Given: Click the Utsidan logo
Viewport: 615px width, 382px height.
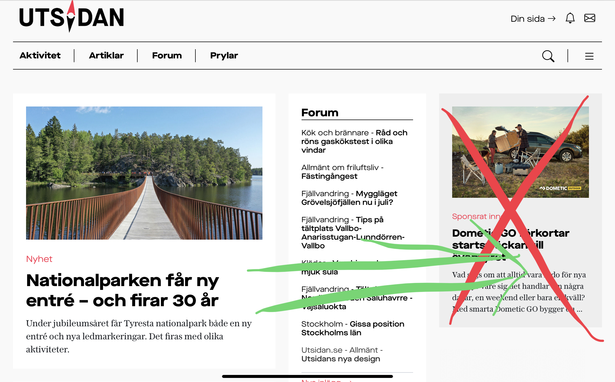Looking at the screenshot, I should pyautogui.click(x=71, y=17).
